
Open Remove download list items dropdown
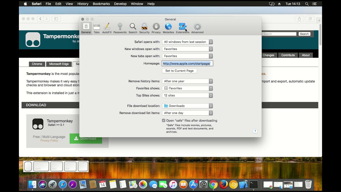point(187,113)
